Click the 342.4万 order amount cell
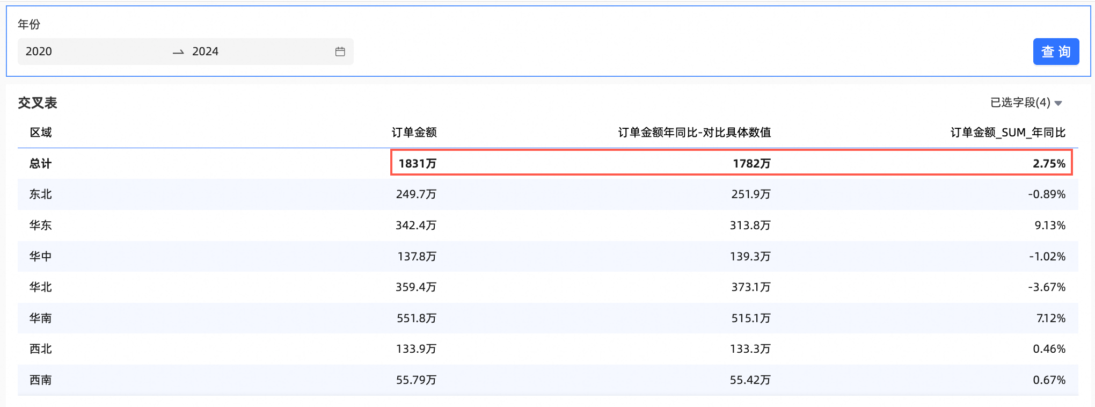The height and width of the screenshot is (407, 1095). point(416,226)
